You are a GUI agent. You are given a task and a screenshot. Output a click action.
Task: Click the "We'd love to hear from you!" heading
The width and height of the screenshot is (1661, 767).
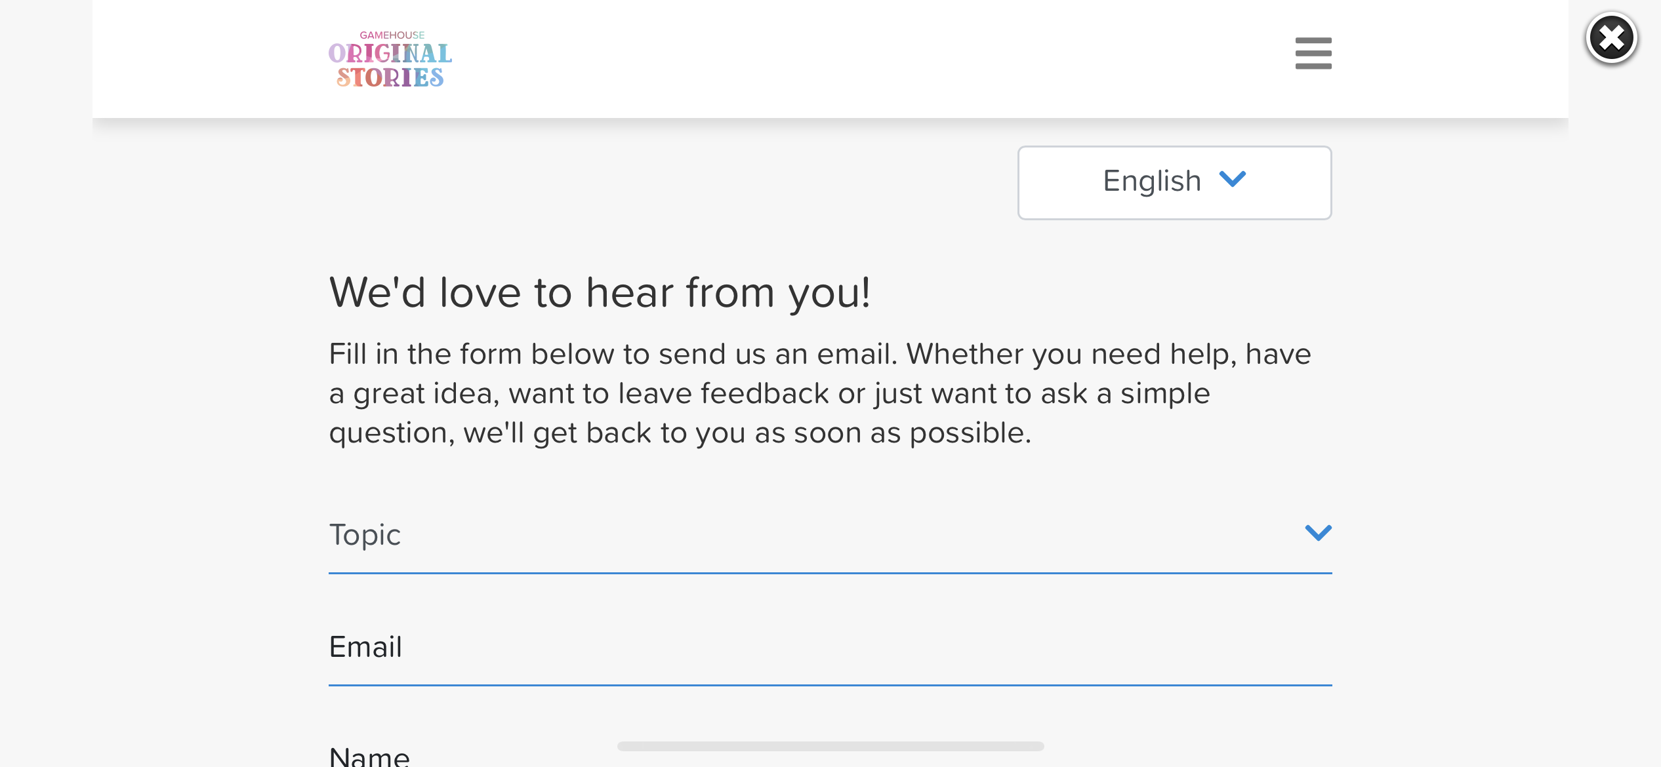point(600,292)
